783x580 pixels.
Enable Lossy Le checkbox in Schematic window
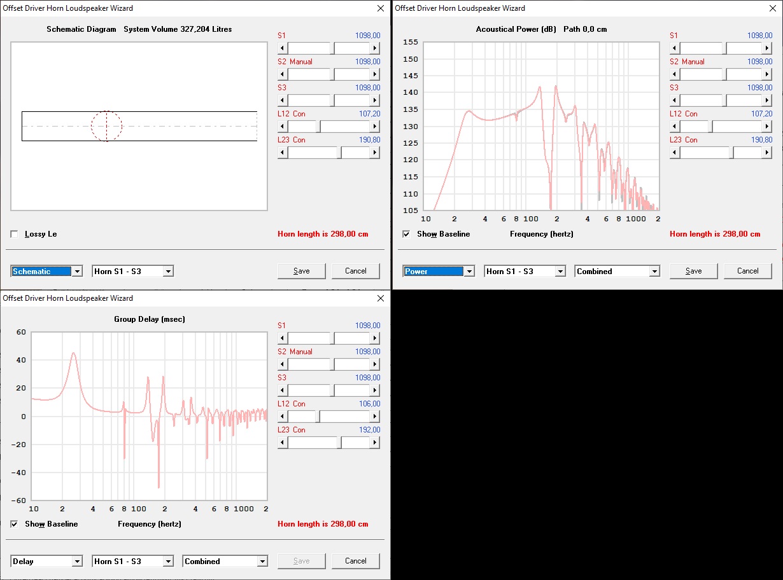click(x=15, y=234)
